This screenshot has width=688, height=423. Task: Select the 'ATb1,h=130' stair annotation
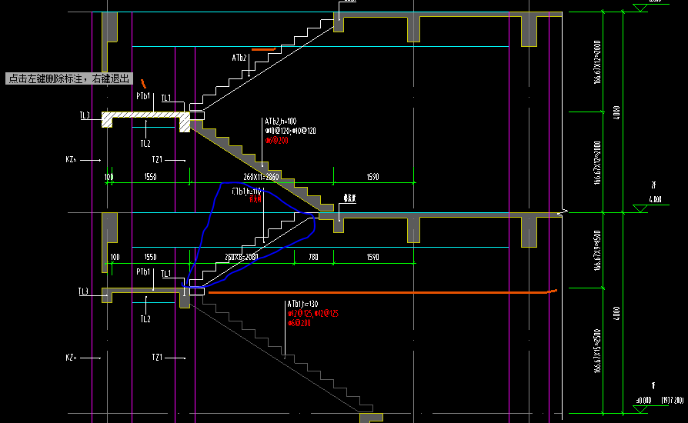click(302, 304)
